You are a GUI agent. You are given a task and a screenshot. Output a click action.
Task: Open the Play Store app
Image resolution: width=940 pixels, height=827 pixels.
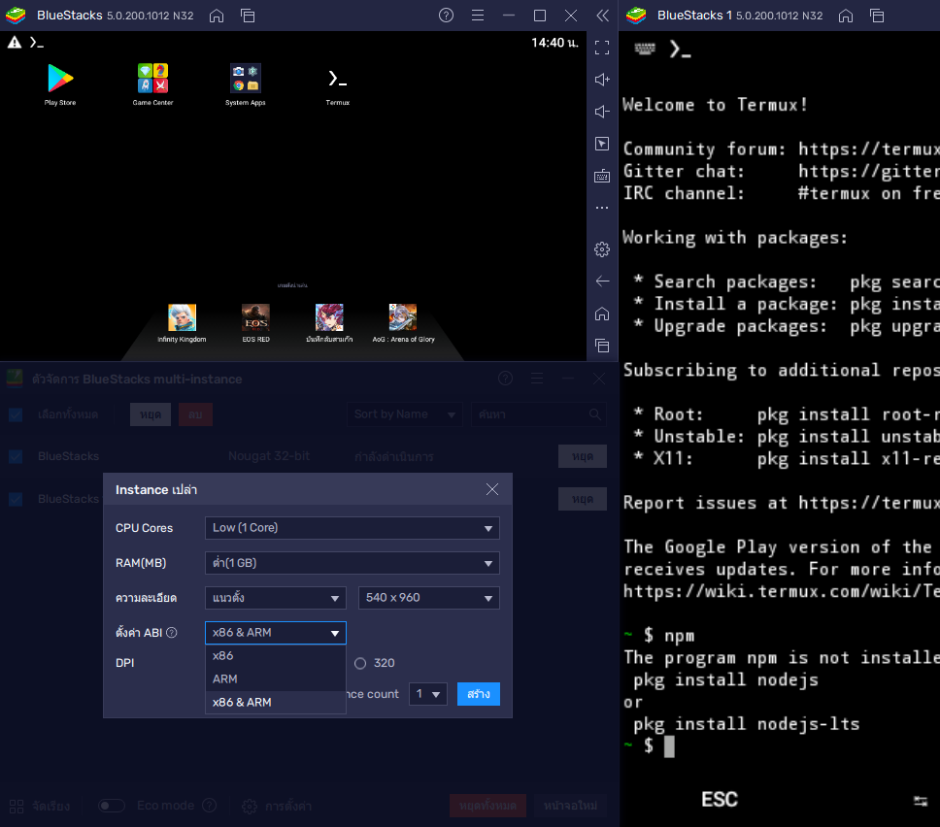click(x=60, y=79)
